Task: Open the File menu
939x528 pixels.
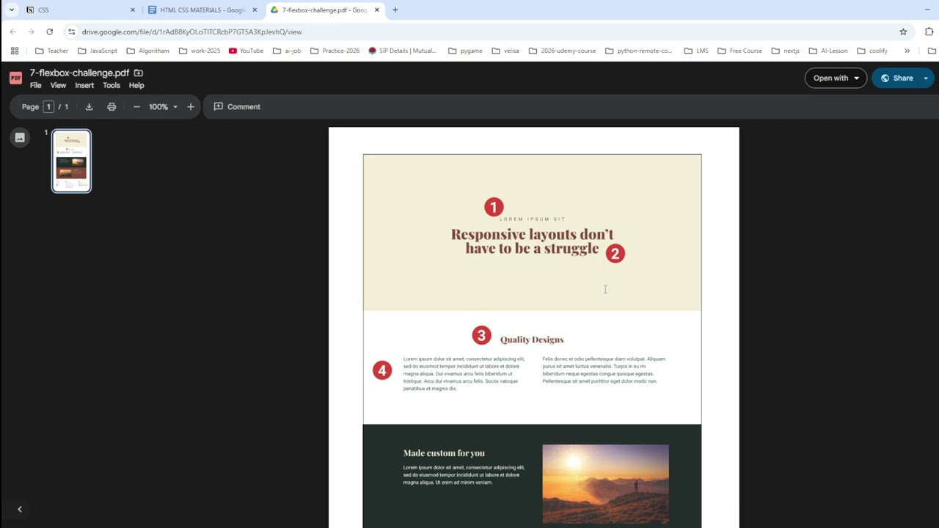Action: click(x=35, y=85)
